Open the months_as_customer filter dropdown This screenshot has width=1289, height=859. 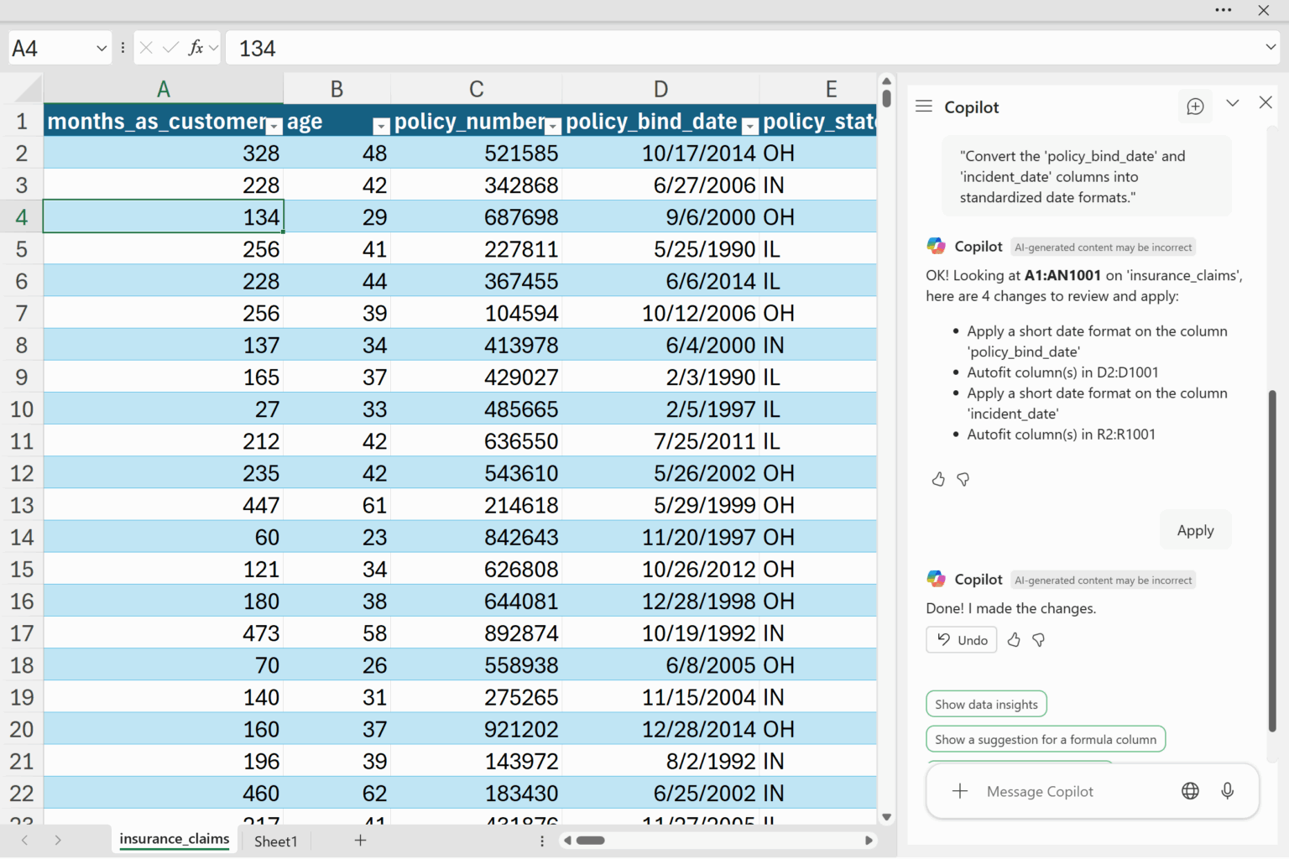pos(274,127)
